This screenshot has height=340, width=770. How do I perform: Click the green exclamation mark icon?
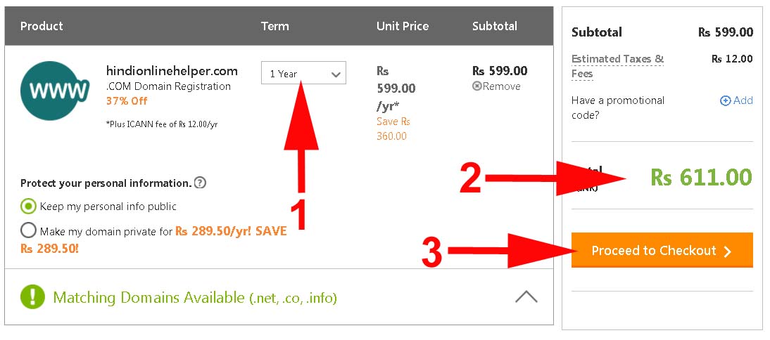coord(32,297)
